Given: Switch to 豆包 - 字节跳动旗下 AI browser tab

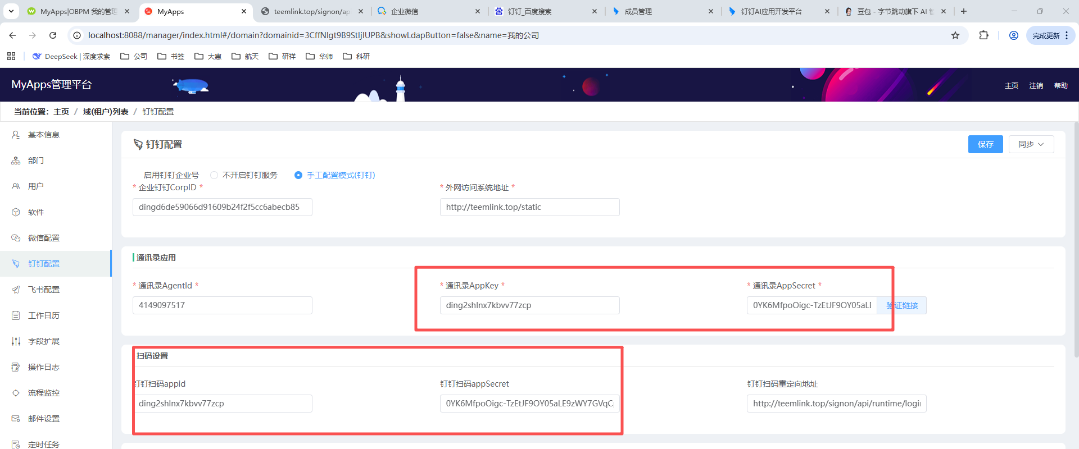Looking at the screenshot, I should point(896,11).
